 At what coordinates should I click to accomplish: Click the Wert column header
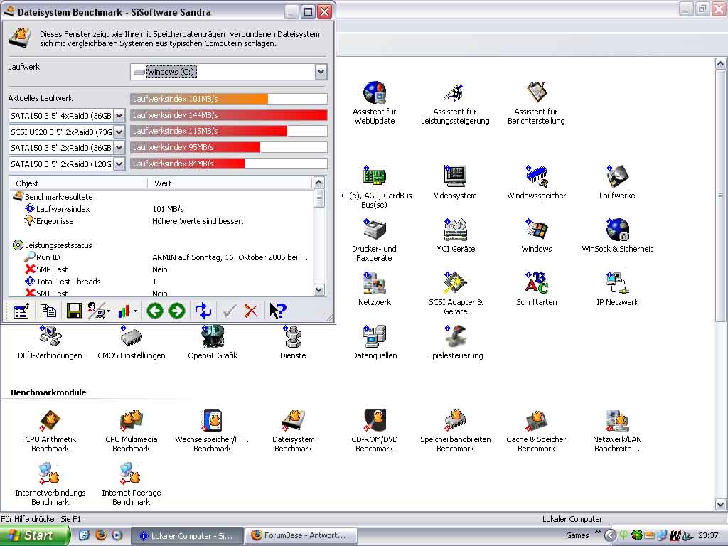pyautogui.click(x=230, y=183)
